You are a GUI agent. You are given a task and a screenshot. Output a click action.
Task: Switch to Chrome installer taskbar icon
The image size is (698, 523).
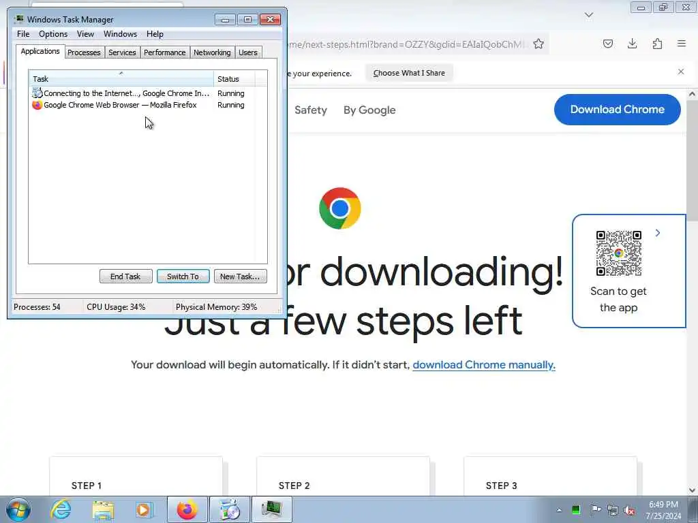click(229, 509)
